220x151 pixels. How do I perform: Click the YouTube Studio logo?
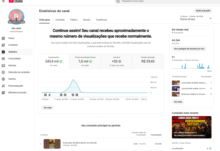click(x=16, y=1)
